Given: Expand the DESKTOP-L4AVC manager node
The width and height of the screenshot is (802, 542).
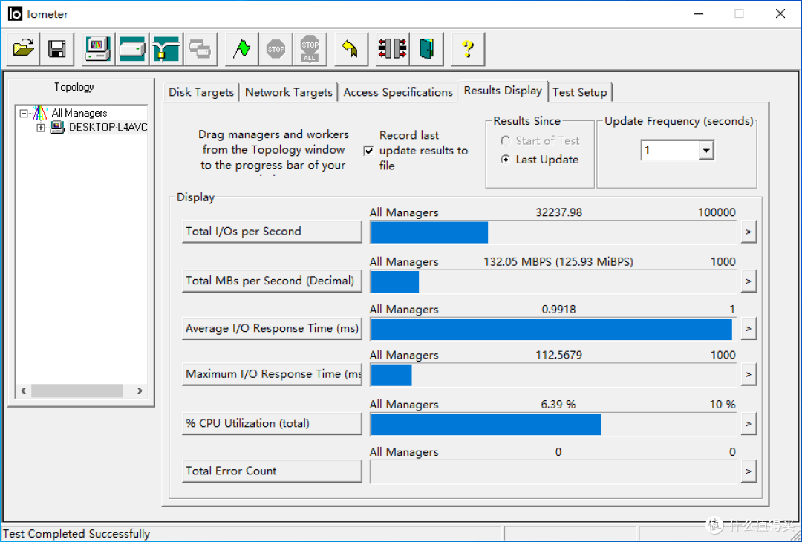Looking at the screenshot, I should [x=40, y=127].
